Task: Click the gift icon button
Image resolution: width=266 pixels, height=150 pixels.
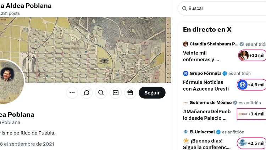Action: click(130, 93)
